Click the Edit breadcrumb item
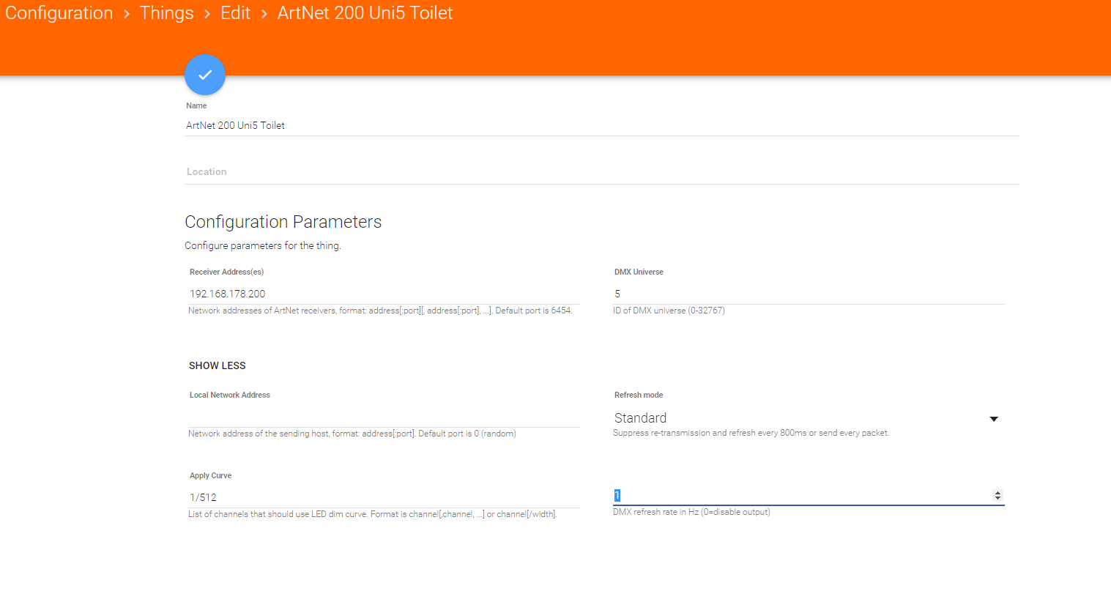 235,13
